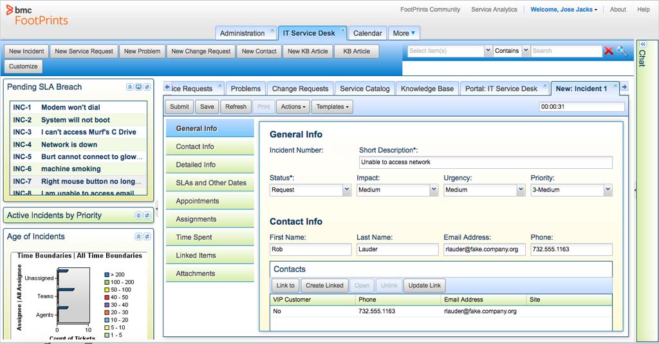Click the Submit button
The image size is (659, 344).
click(179, 107)
